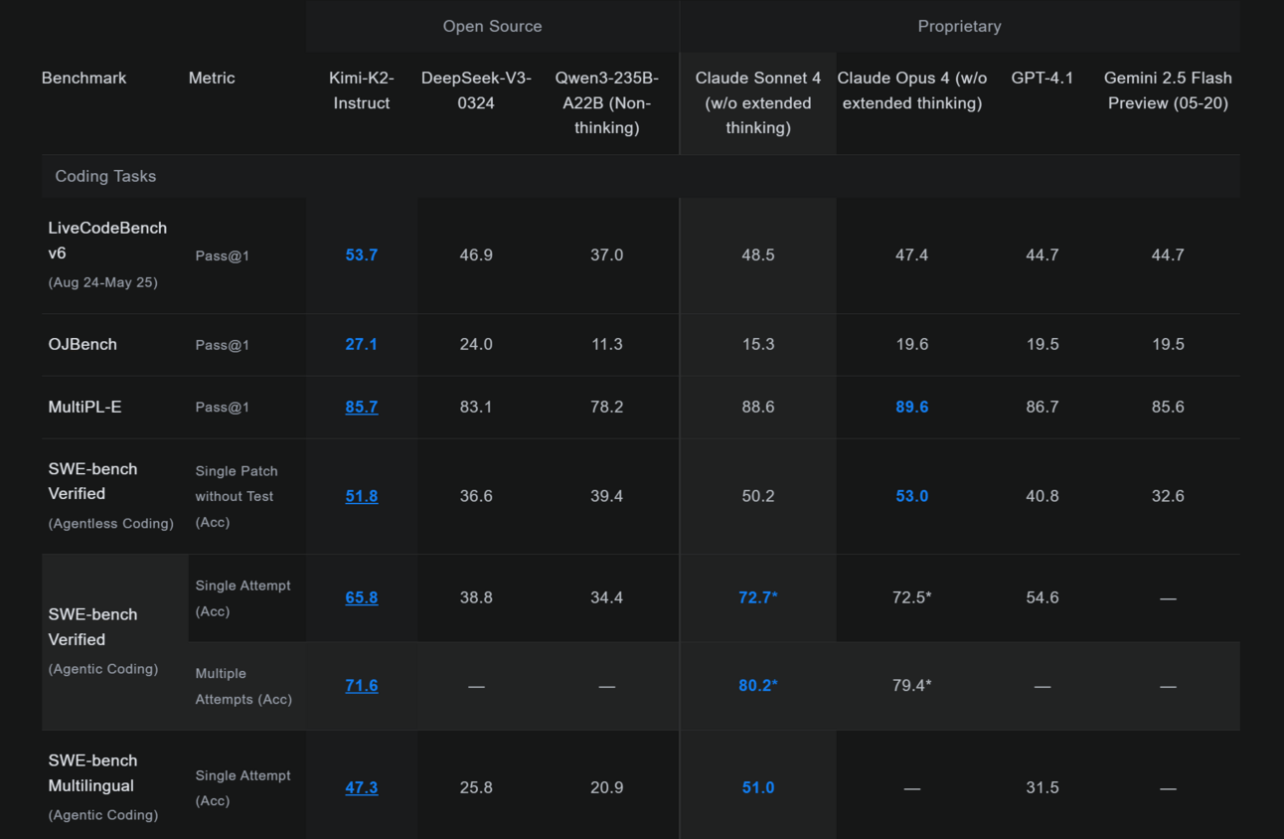This screenshot has width=1284, height=839.
Task: Click GPT-4.1 MultiPL-E score 86.7
Action: click(x=1043, y=407)
